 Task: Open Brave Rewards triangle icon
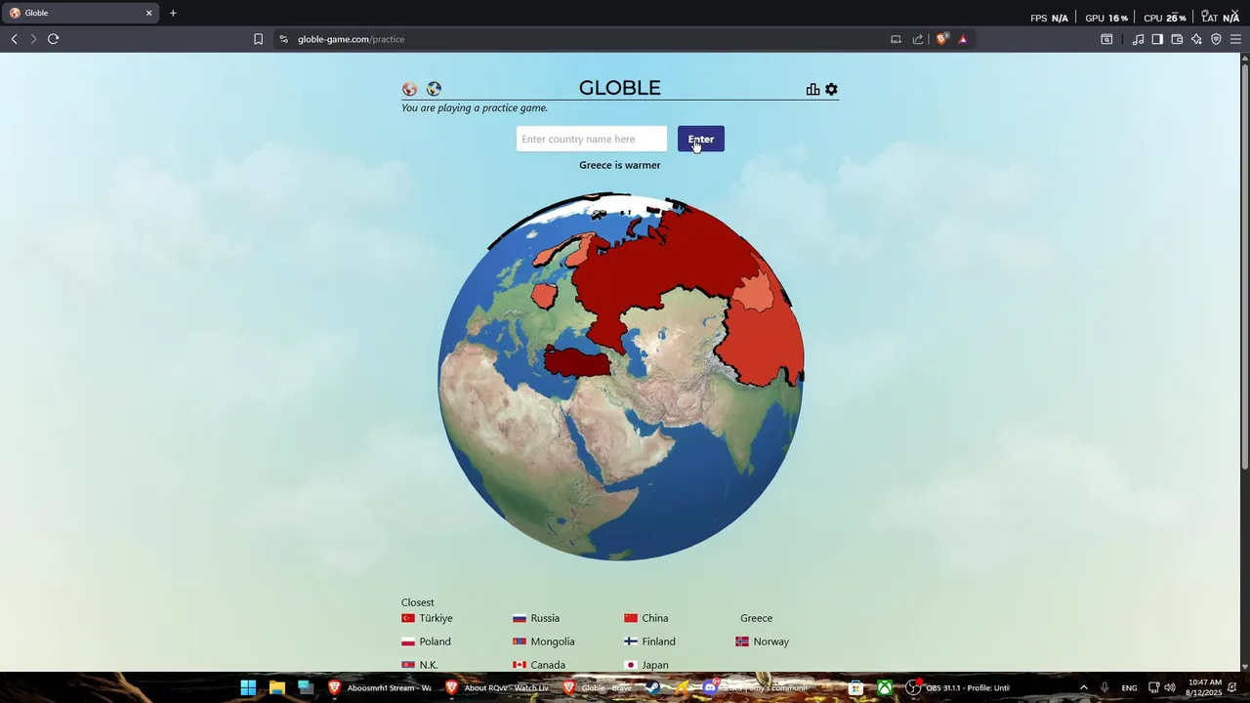coord(963,39)
